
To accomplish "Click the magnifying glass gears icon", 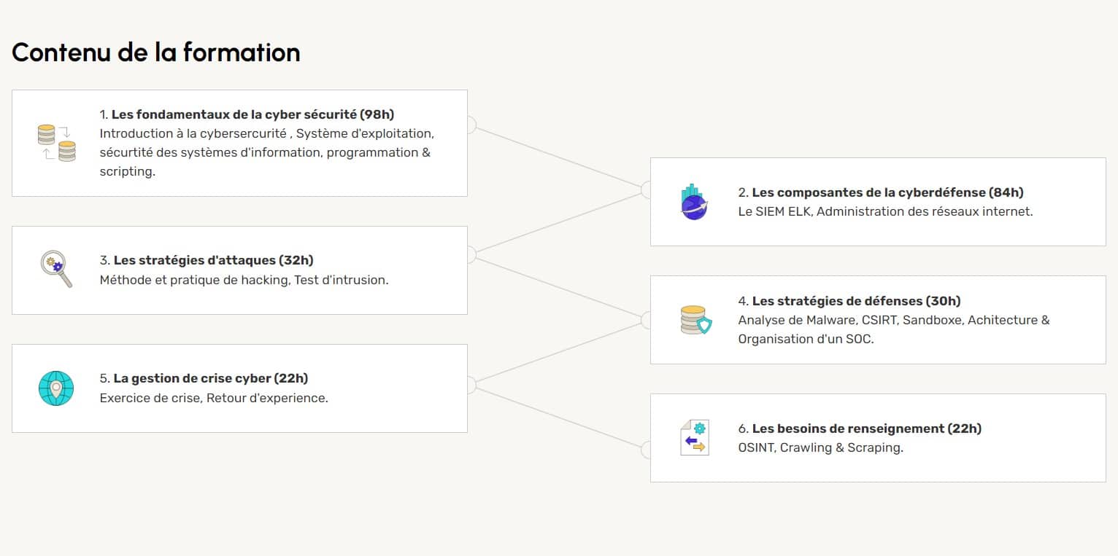I will (56, 269).
